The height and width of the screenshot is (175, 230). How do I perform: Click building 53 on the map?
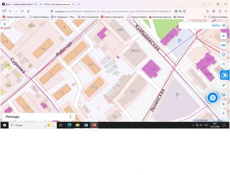pos(132,91)
